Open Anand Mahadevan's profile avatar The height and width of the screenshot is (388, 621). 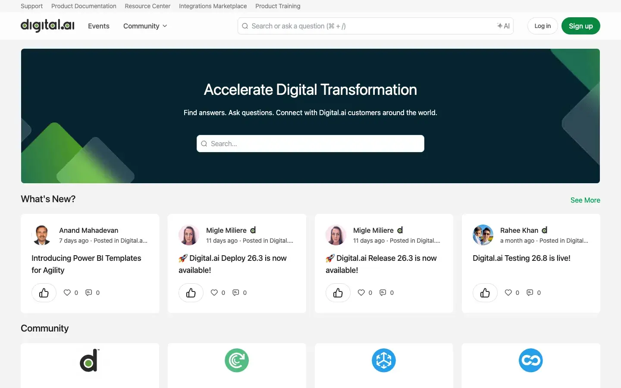pyautogui.click(x=42, y=235)
